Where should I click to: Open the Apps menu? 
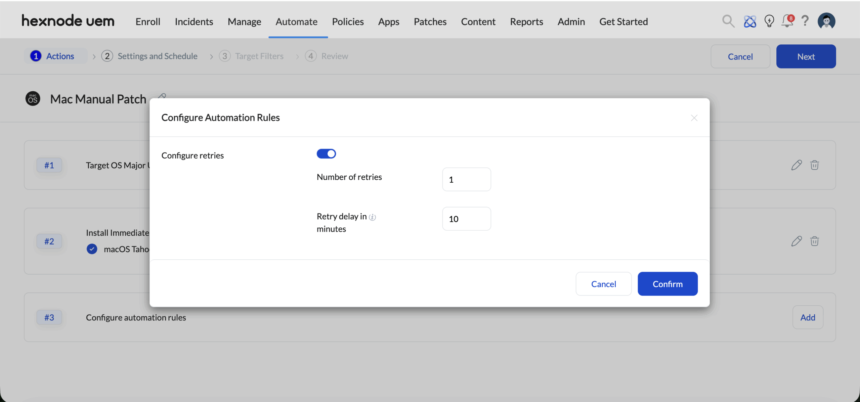[x=389, y=21]
